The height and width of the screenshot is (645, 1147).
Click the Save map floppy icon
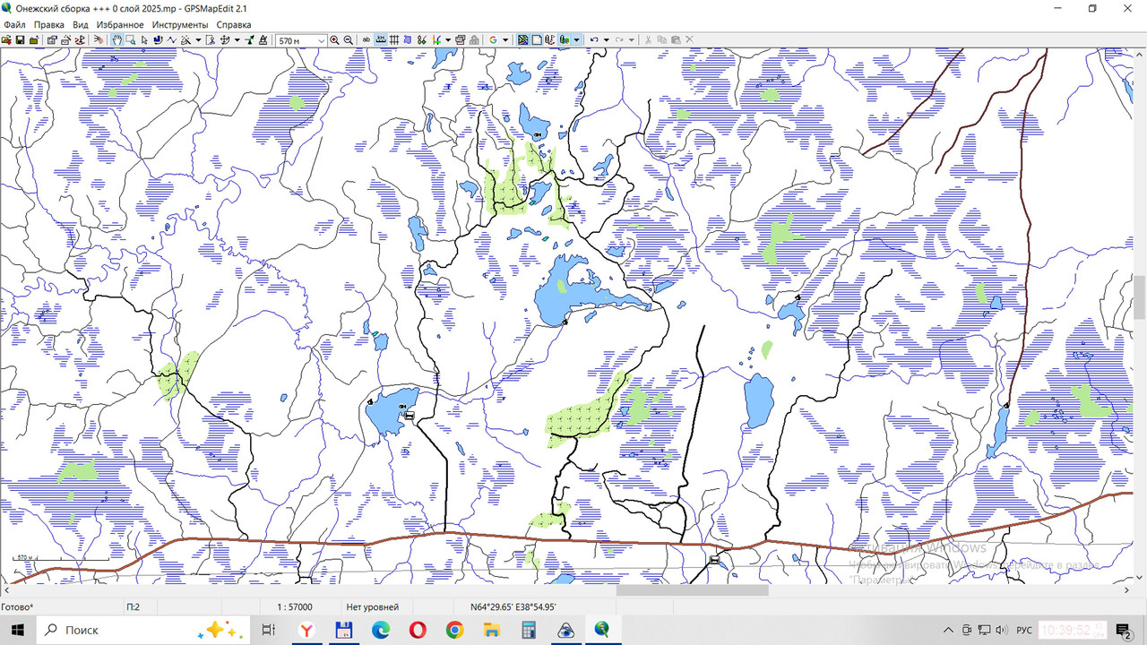pos(20,40)
